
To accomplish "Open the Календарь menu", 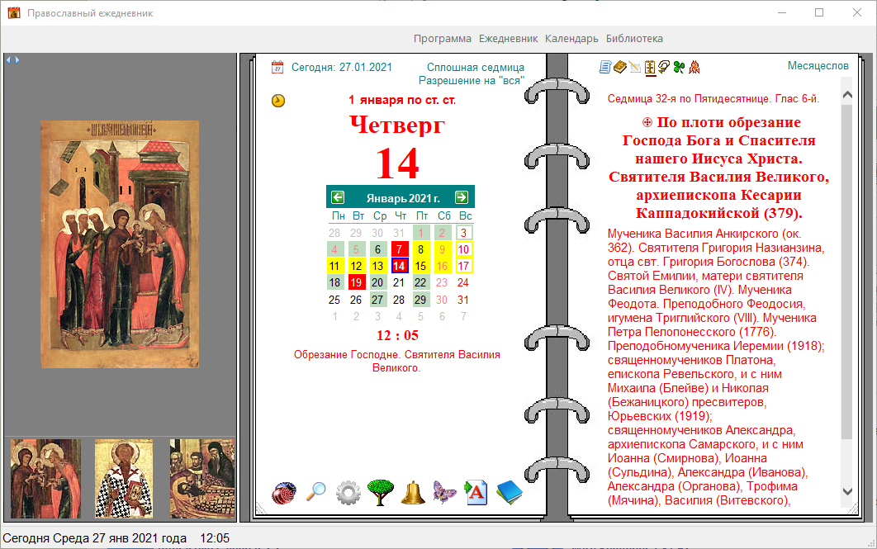I will pyautogui.click(x=571, y=39).
